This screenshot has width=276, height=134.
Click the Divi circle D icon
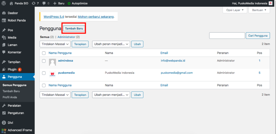pos(4,123)
